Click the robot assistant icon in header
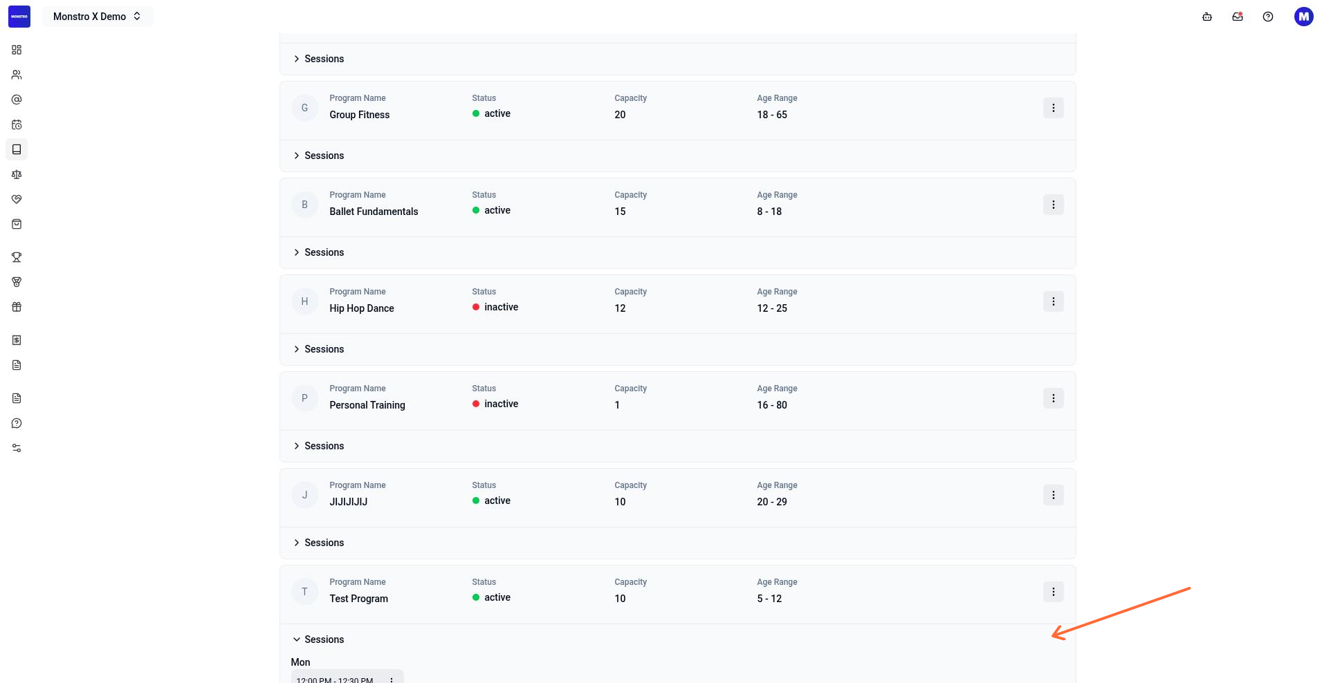 click(1207, 17)
